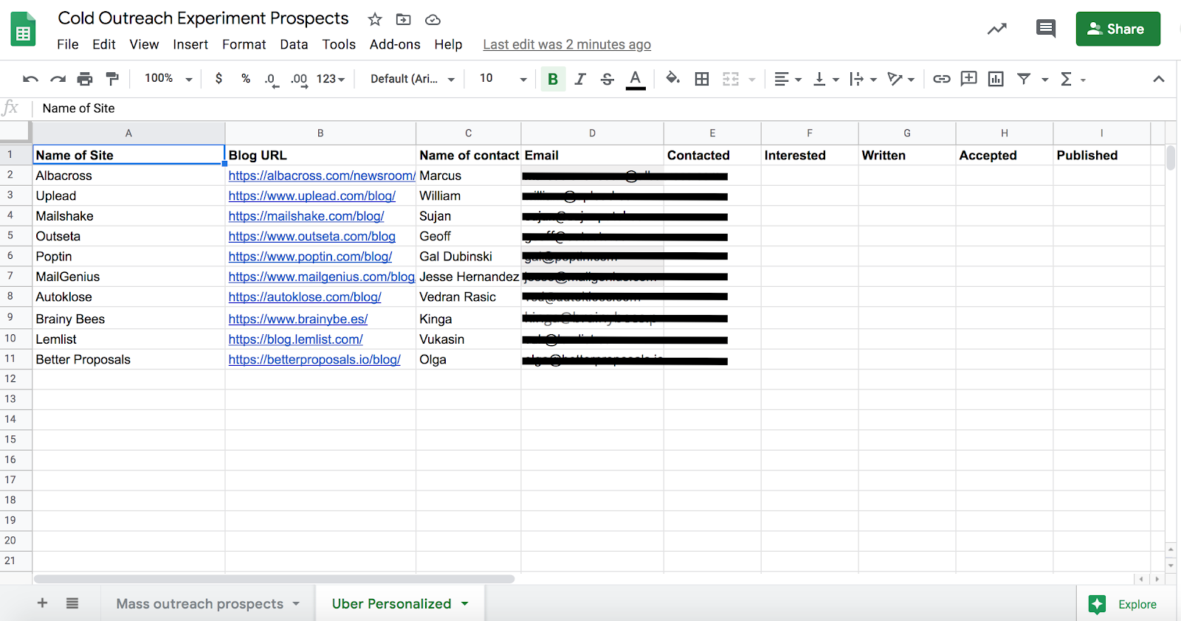Click the Move to folder icon
This screenshot has height=621, width=1181.
pyautogui.click(x=403, y=19)
